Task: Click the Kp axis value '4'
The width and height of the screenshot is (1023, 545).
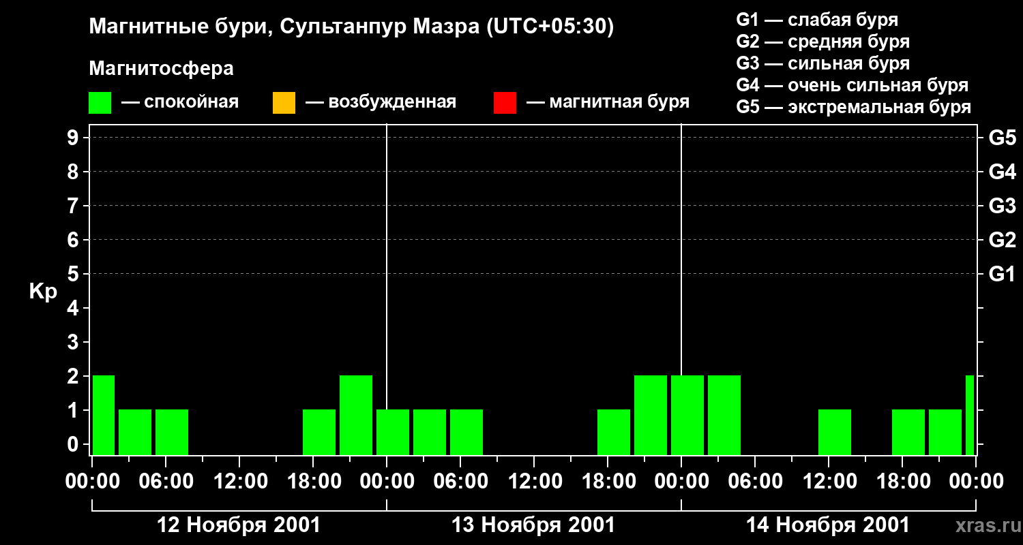Action: 74,308
